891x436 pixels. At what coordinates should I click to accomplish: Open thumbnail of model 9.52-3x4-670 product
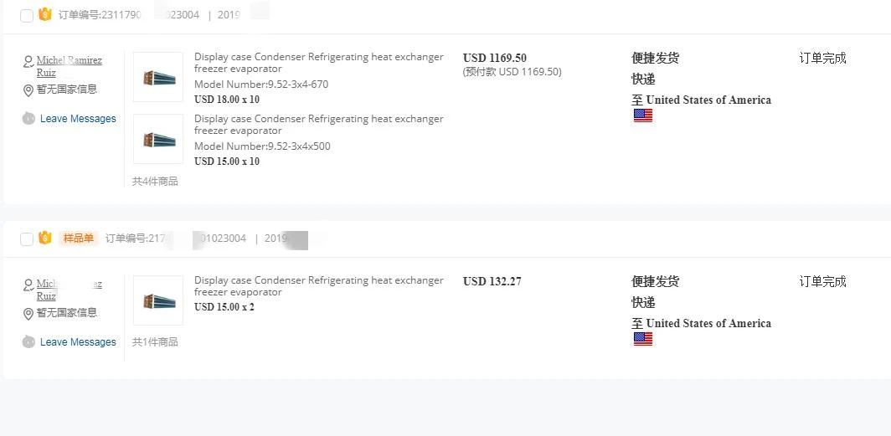pos(158,77)
